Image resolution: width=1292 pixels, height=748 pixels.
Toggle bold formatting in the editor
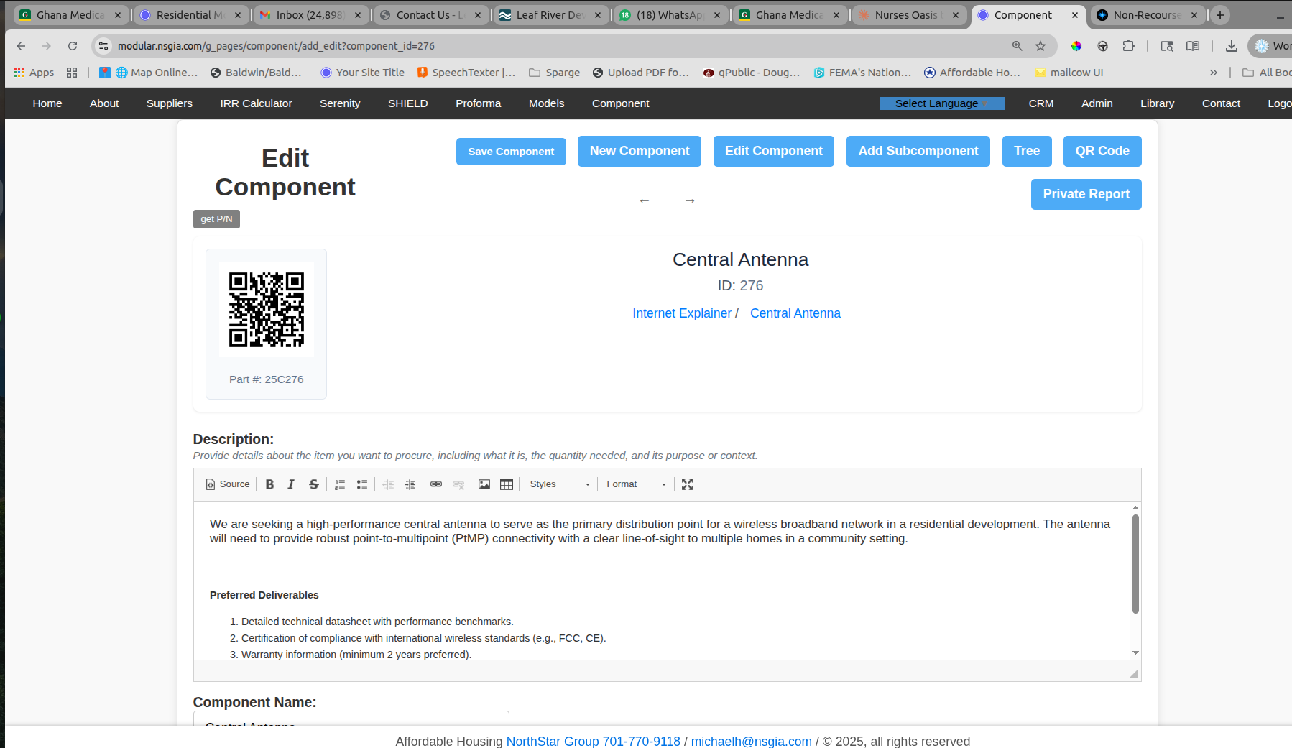coord(269,484)
